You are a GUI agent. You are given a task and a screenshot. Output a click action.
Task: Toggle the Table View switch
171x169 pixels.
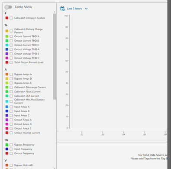(x=8, y=7)
